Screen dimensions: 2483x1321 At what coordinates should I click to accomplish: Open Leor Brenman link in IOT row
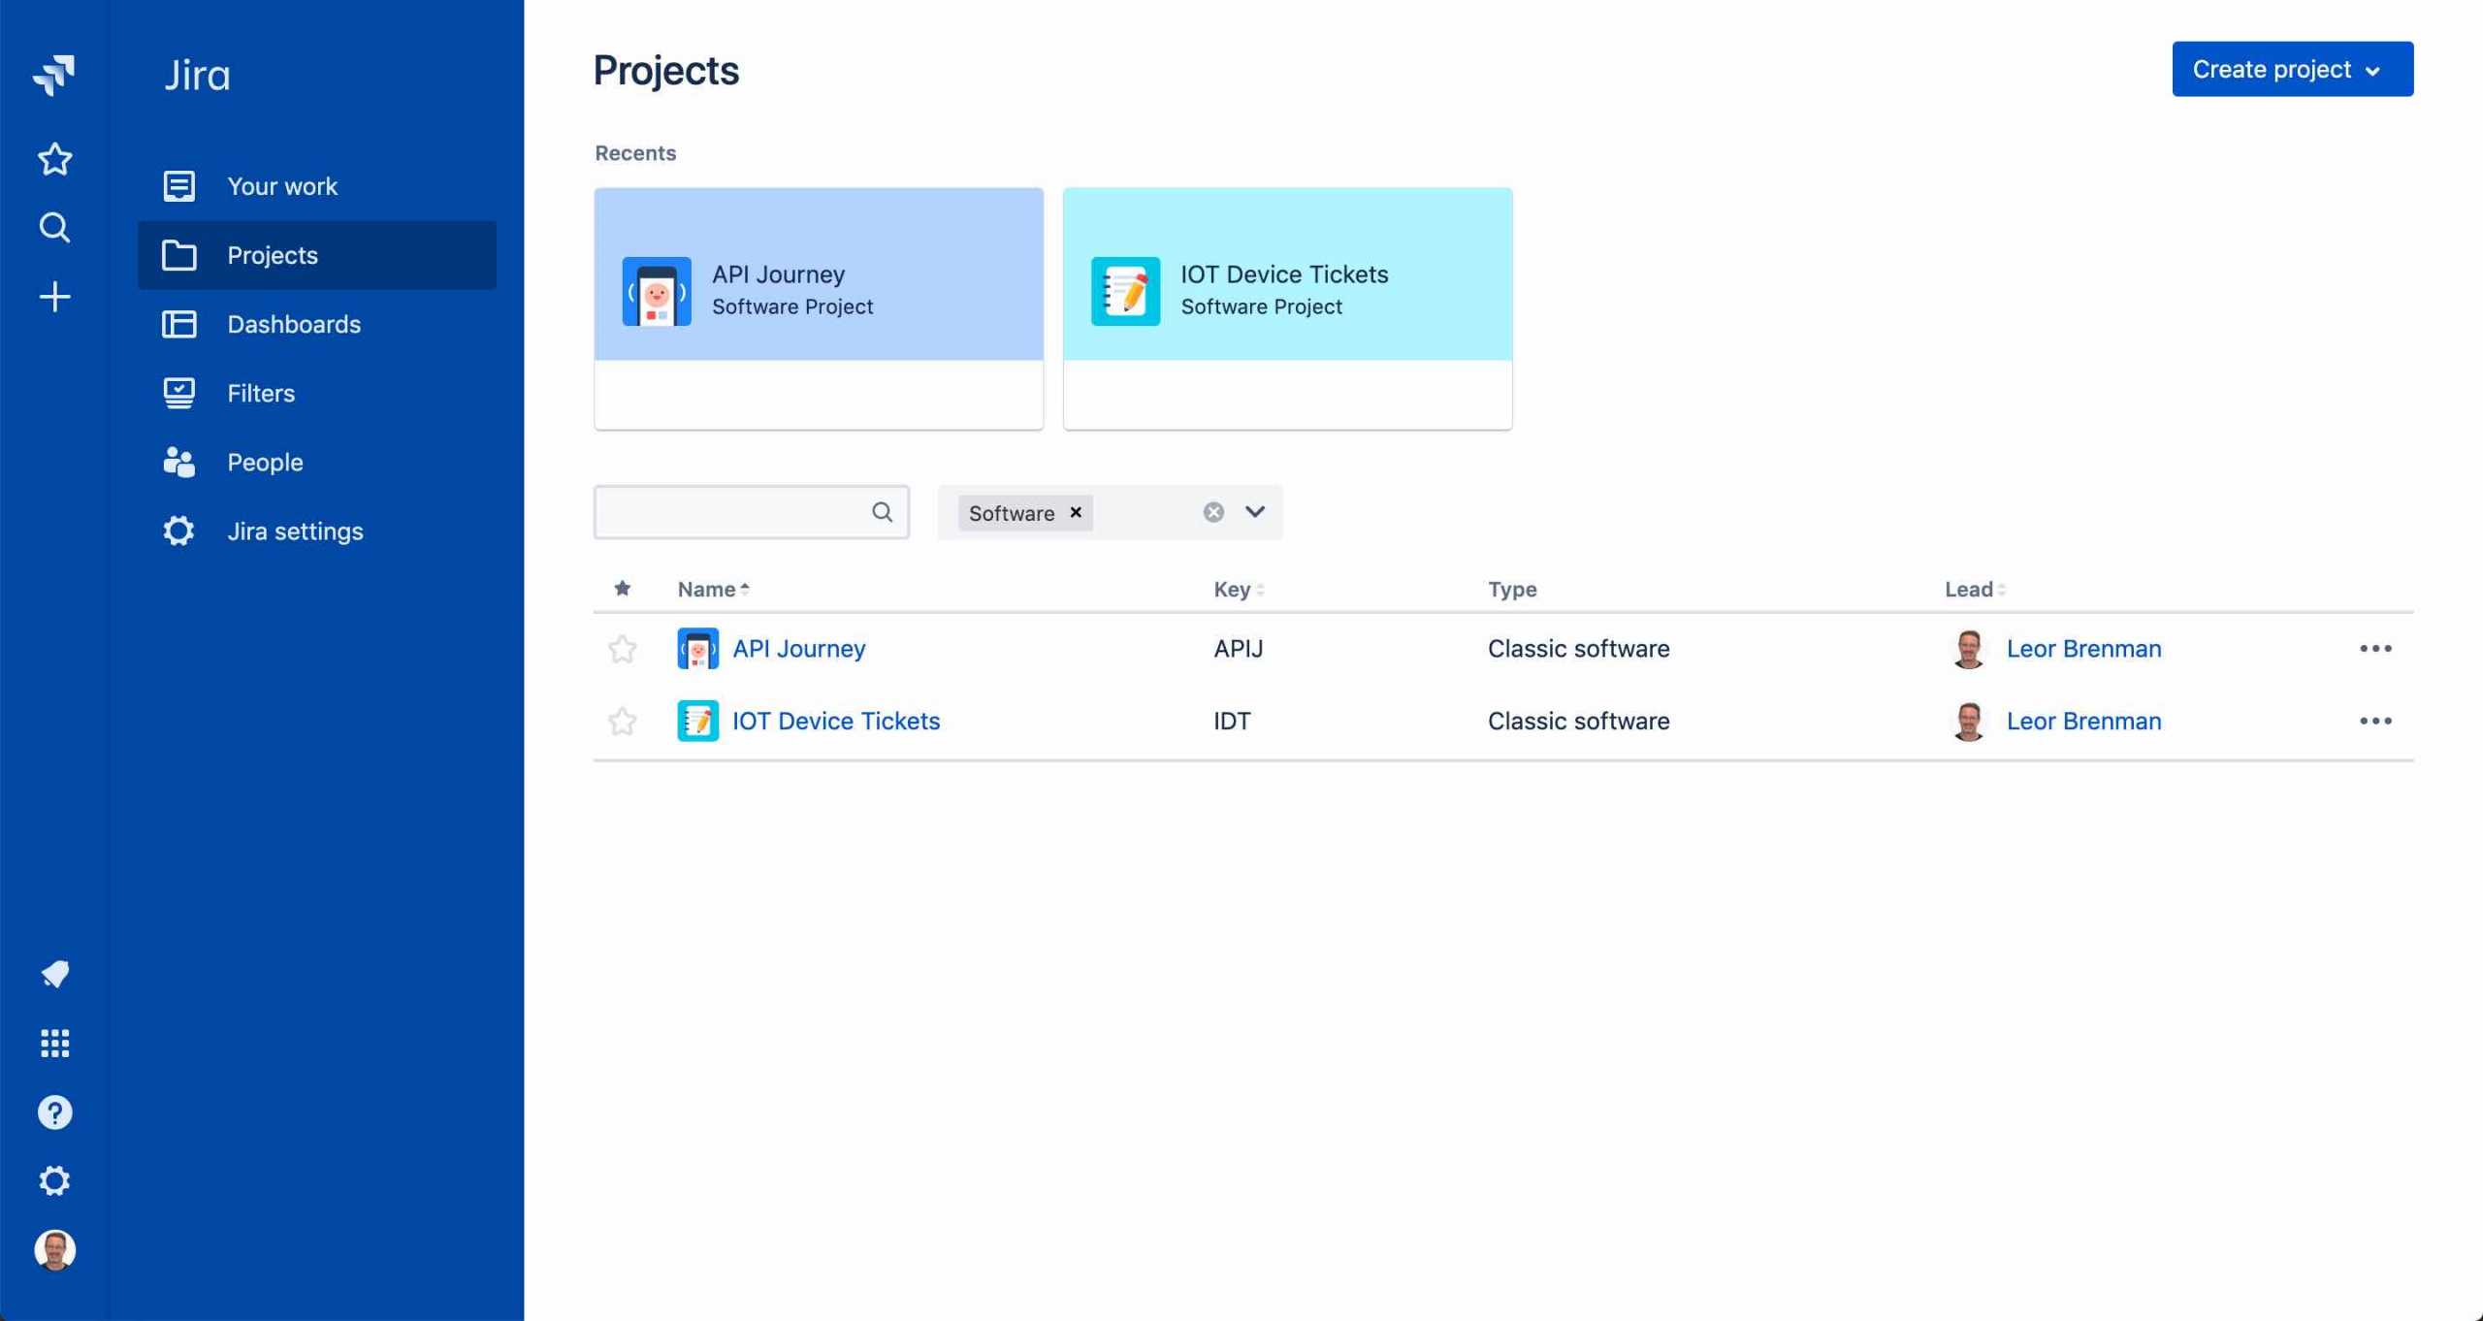(x=2083, y=721)
